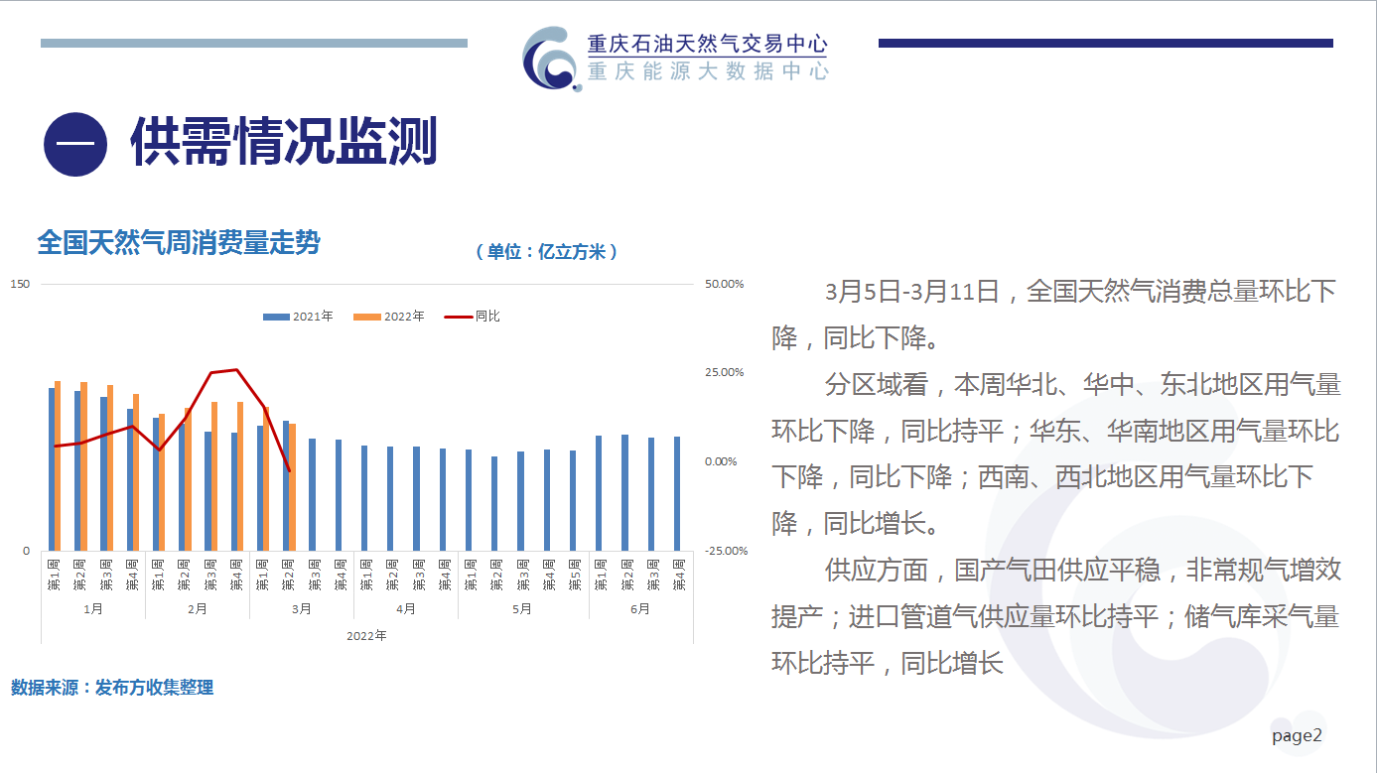
Task: Click the left axis value 150
Action: pos(20,284)
